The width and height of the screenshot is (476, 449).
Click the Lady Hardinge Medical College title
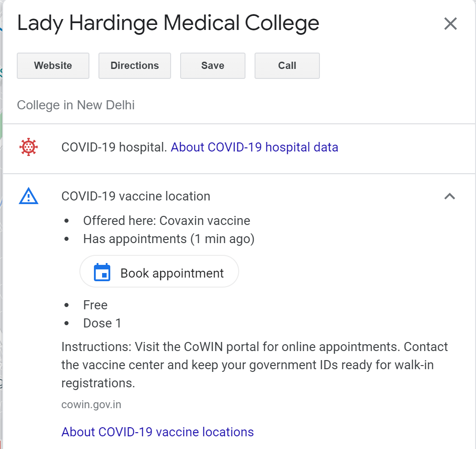(x=168, y=24)
